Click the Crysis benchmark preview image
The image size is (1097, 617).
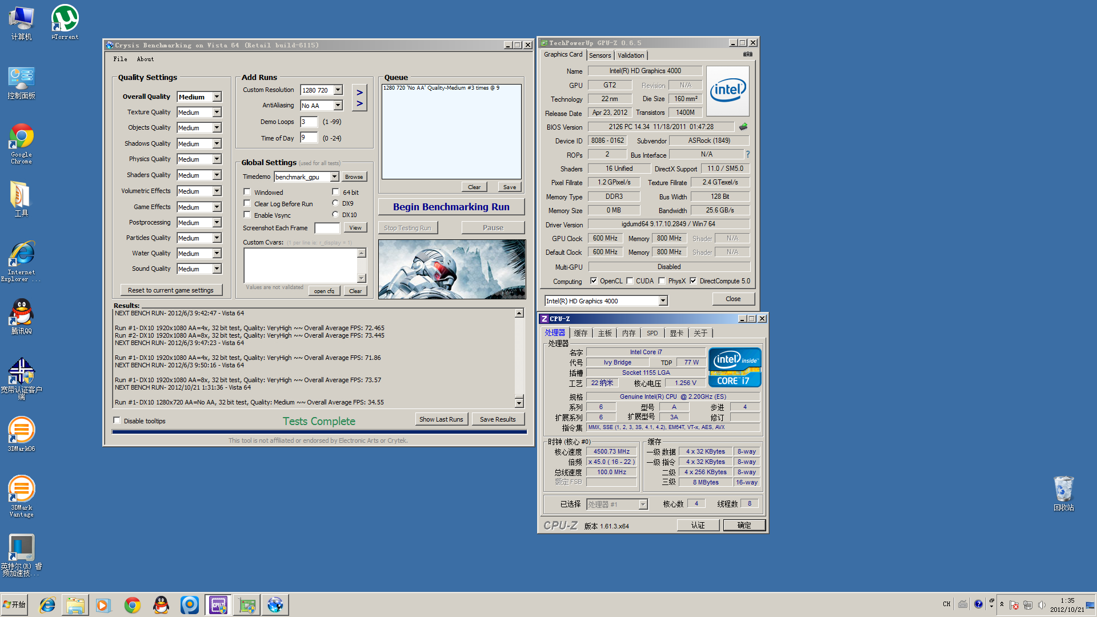click(451, 269)
